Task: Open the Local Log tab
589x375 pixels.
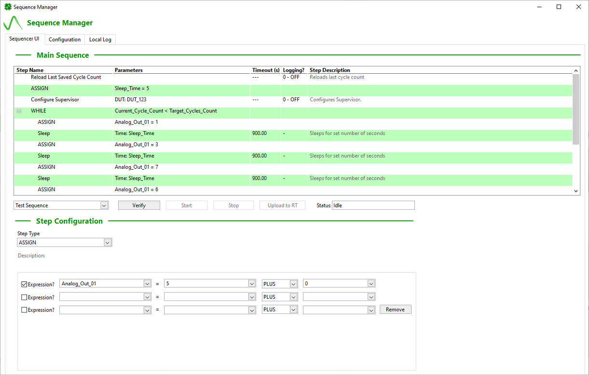Action: point(100,40)
